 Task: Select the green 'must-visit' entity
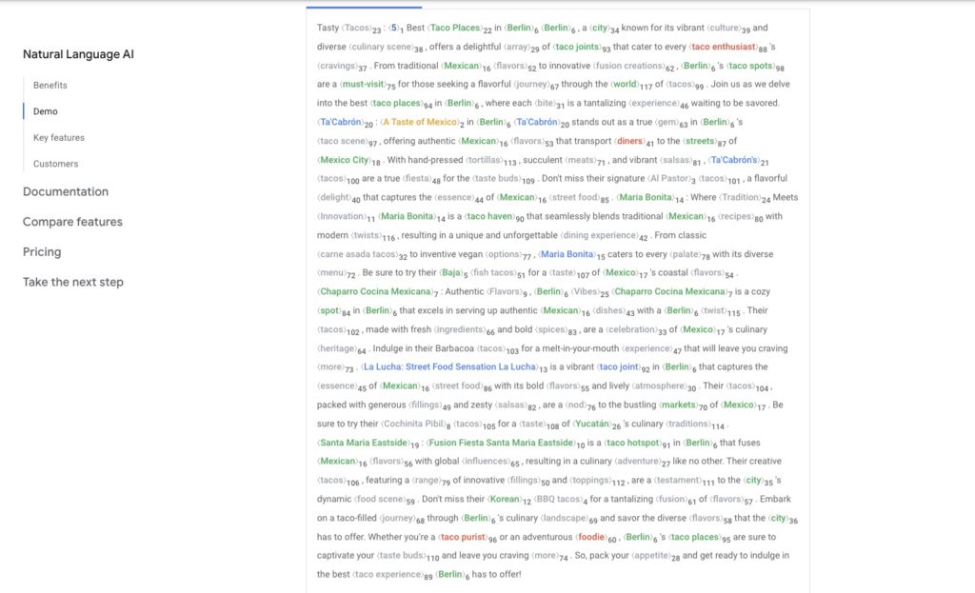click(363, 84)
